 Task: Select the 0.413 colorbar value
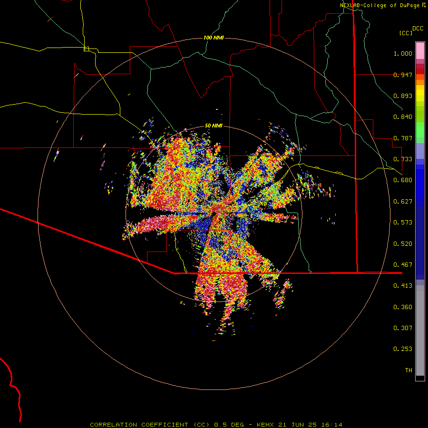pos(403,286)
